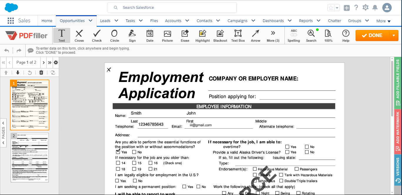Collapse the Pages side panel
This screenshot has width=402, height=195.
click(x=3, y=133)
